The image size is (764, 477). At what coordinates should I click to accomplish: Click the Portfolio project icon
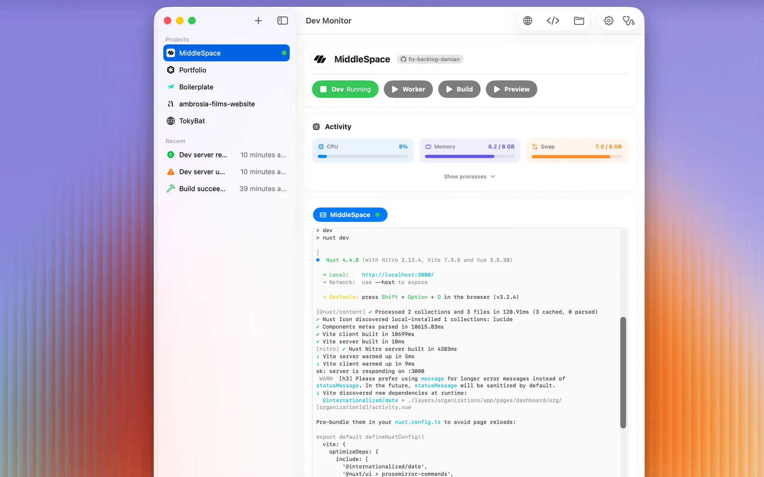(x=171, y=70)
